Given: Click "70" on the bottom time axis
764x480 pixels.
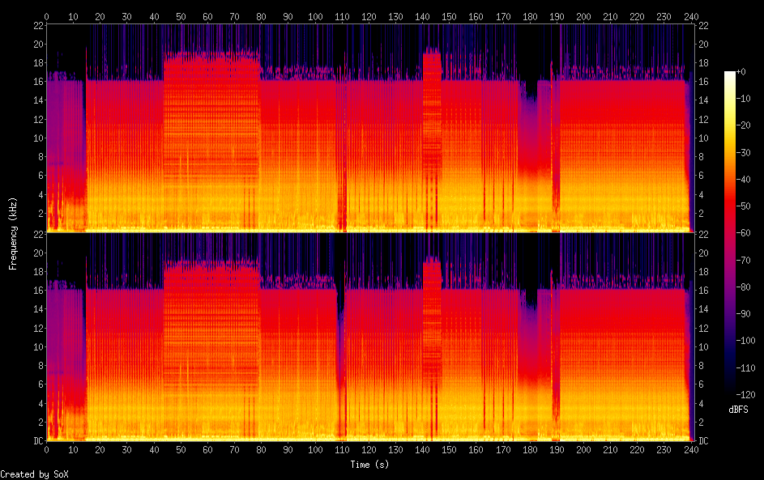Looking at the screenshot, I should tap(234, 450).
